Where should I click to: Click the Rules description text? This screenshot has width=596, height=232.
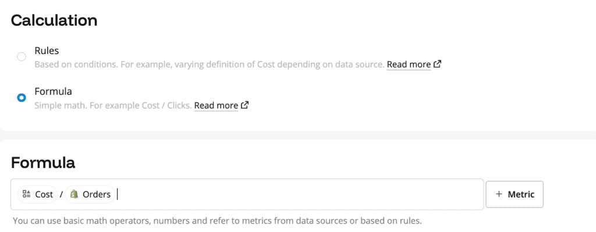210,65
